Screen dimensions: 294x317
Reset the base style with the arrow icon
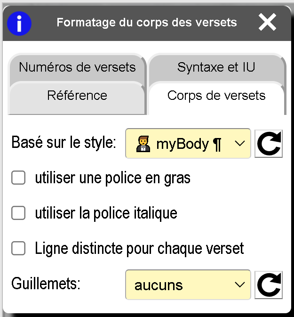tap(269, 144)
